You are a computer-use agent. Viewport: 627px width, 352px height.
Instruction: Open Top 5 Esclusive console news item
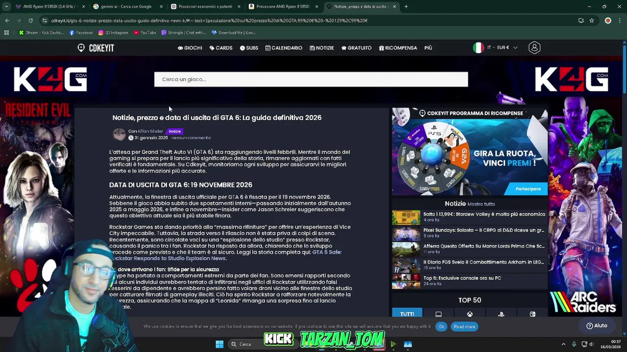click(469, 281)
